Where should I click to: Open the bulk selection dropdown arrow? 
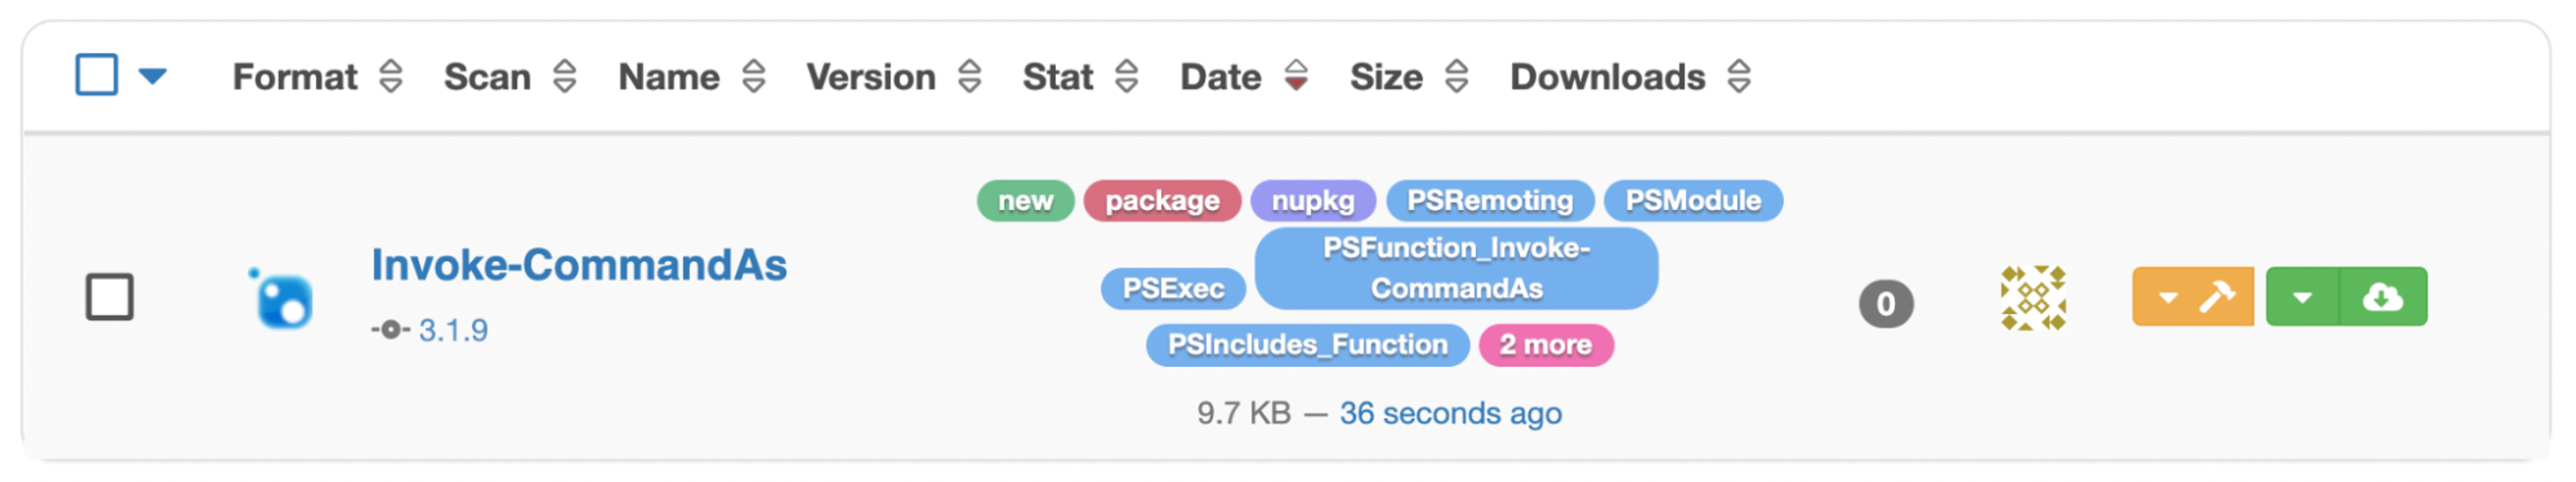click(x=152, y=76)
